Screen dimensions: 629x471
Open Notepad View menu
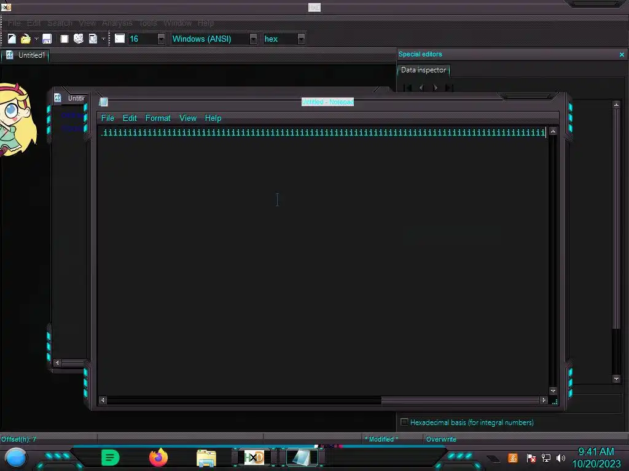click(188, 118)
